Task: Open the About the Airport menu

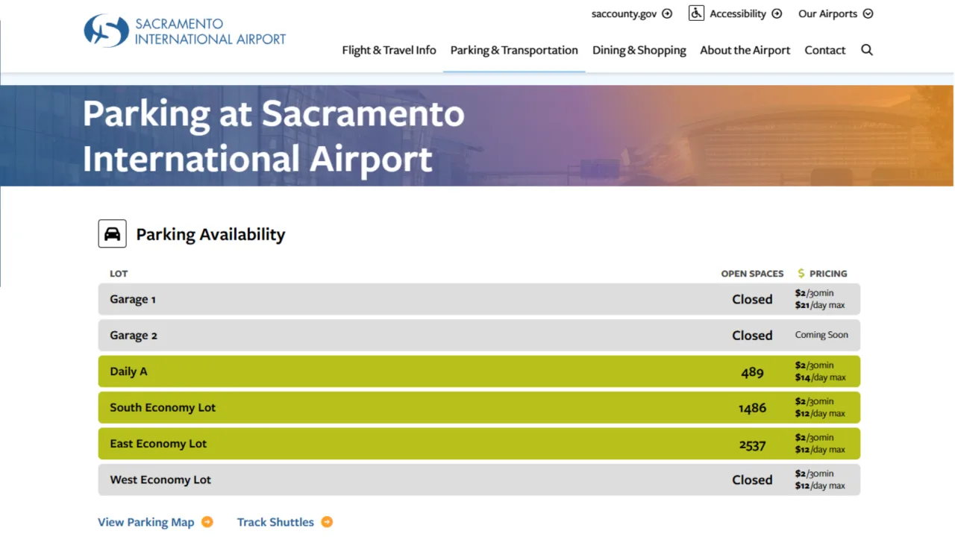Action: click(x=745, y=50)
